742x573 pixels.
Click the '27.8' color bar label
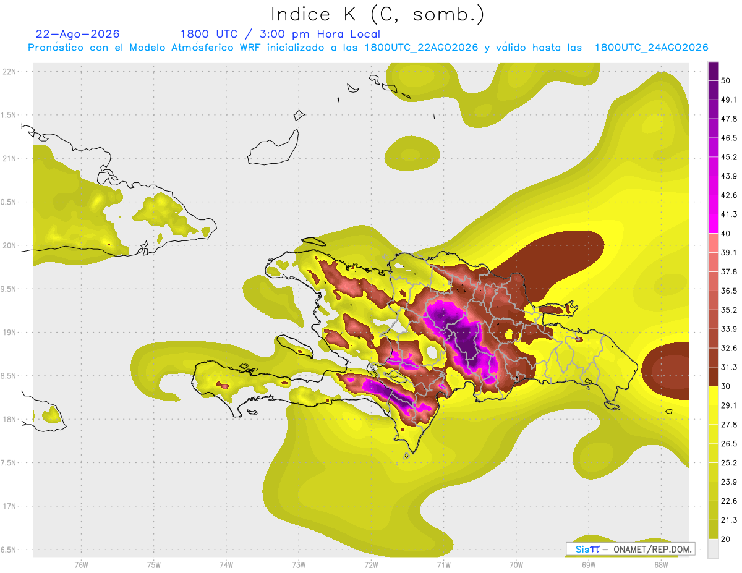pos(729,425)
